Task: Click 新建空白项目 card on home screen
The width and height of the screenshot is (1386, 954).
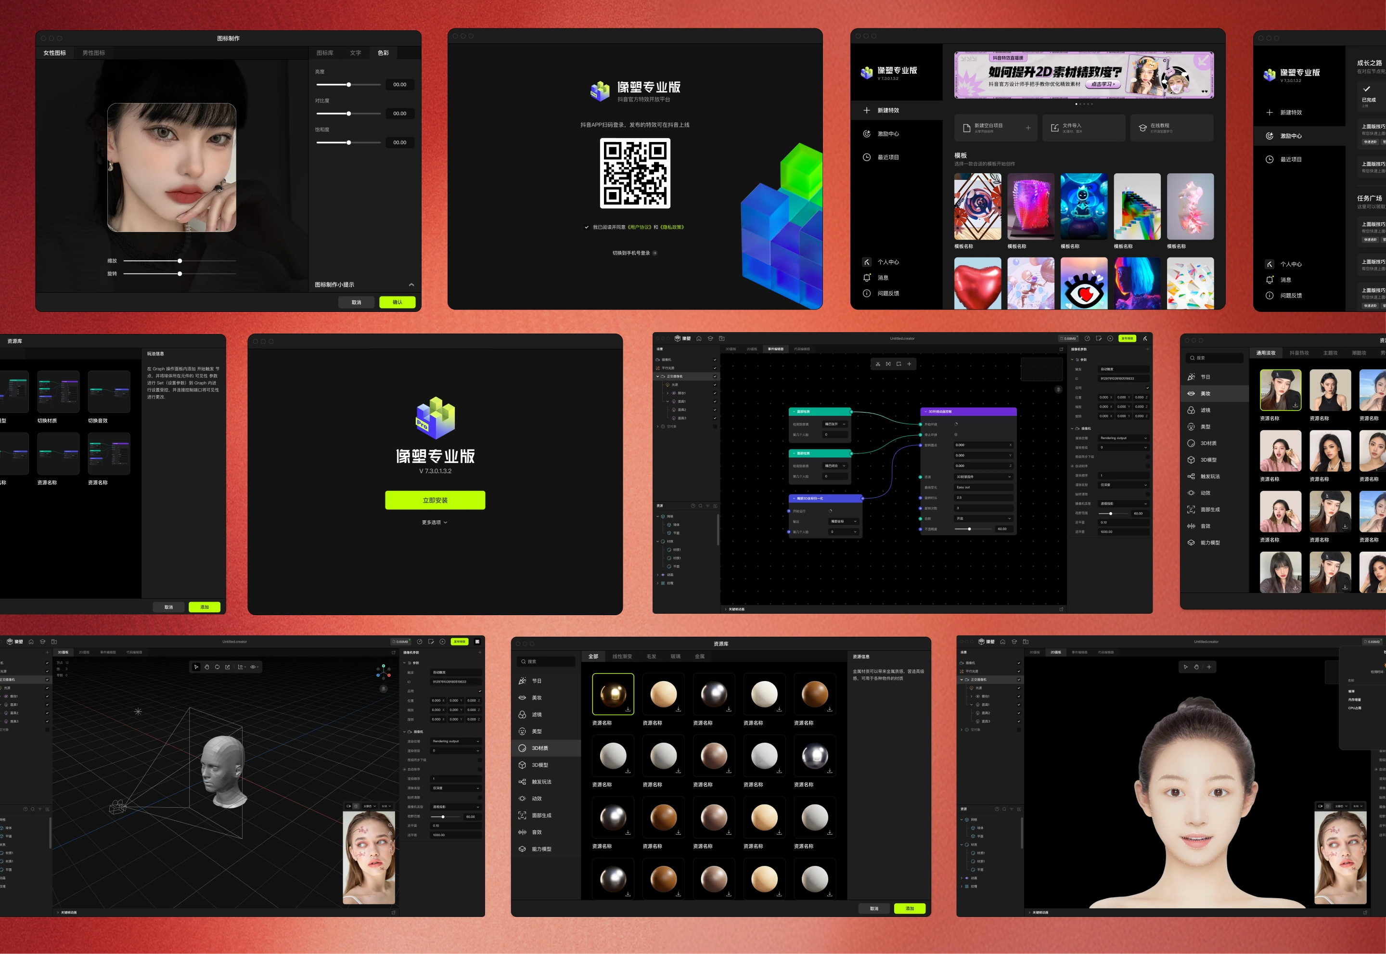Action: [x=996, y=128]
